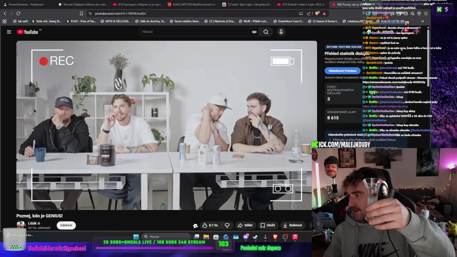
Task: Open botrix.live shop link in chat
Action: point(385,106)
